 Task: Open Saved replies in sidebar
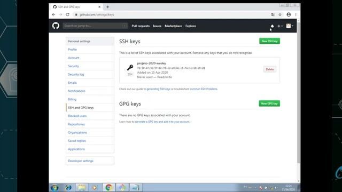(90, 141)
